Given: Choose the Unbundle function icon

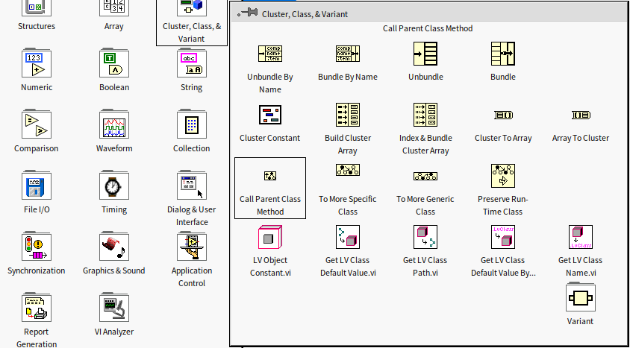Looking at the screenshot, I should 425,54.
